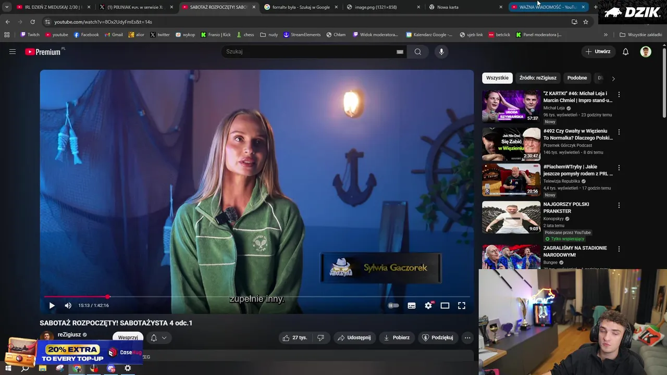Expand the hidden bookmarks overflow chevron
Viewport: 667px width, 375px height.
606,35
